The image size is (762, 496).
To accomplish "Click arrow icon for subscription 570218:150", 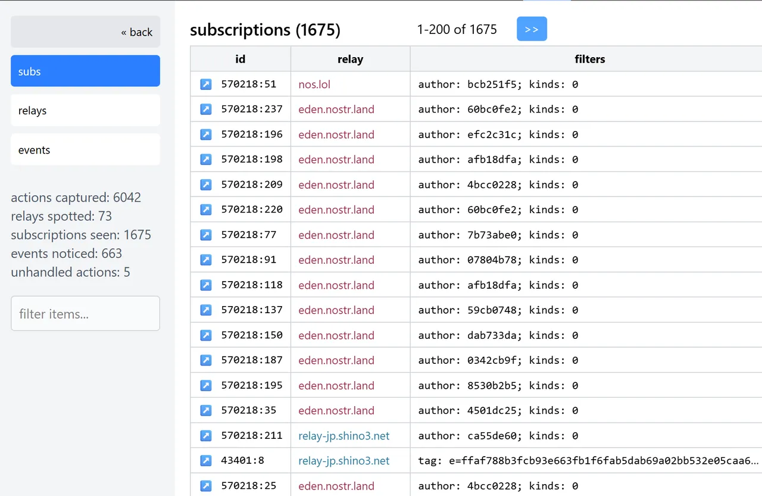I will point(205,335).
